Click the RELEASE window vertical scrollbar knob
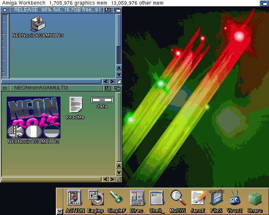269x215 pixels. click(119, 30)
